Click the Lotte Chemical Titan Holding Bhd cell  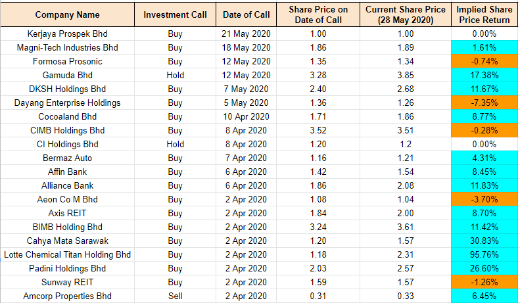[x=68, y=254]
